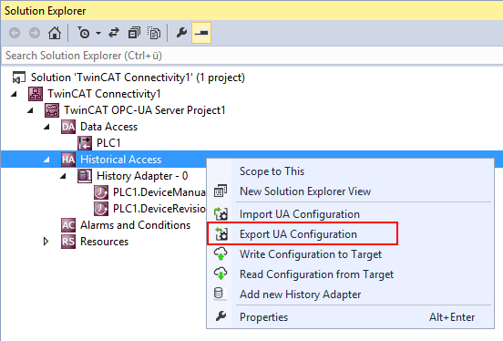Image resolution: width=503 pixels, height=341 pixels.
Task: Select the PLC1.DeviceManual tree item
Action: click(x=159, y=192)
